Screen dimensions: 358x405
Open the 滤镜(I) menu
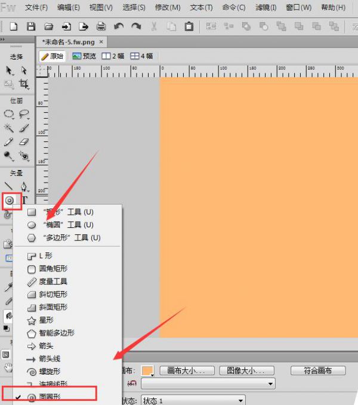pos(266,8)
